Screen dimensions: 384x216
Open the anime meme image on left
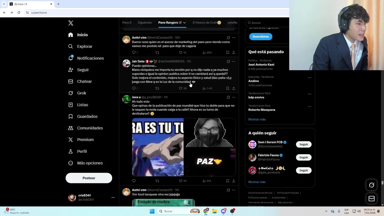(x=158, y=147)
